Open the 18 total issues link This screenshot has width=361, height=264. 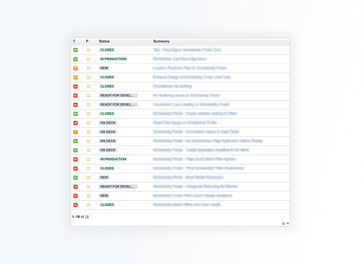(86, 217)
